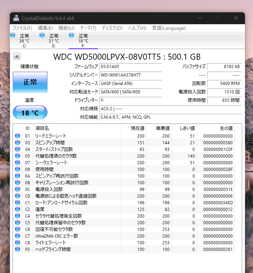253x273 pixels.
Task: Click the CrystalDiskInfo app icon in title bar
Action: [16, 18]
